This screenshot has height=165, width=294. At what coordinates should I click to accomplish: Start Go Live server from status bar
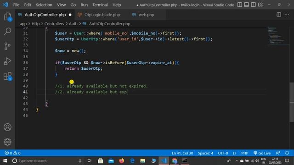click(262, 153)
